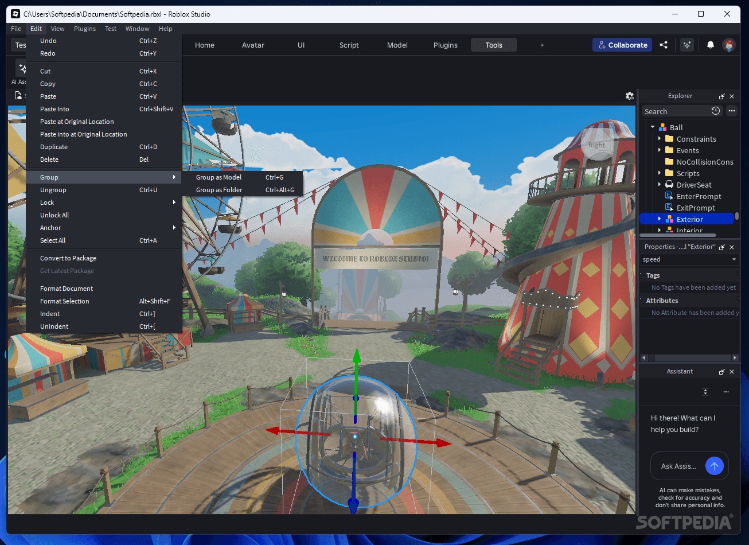Click the add new tab plus icon
This screenshot has width=749, height=545.
click(542, 45)
